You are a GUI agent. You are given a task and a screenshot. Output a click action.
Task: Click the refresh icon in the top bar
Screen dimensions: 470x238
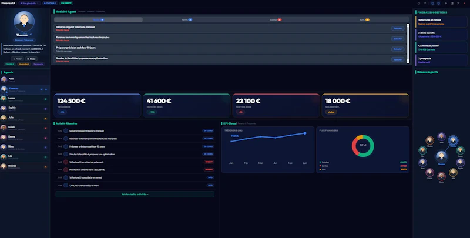425,4
